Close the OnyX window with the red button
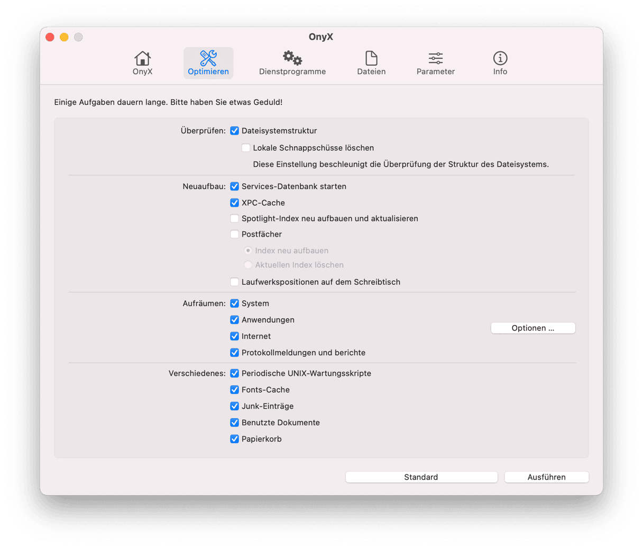This screenshot has height=548, width=643. pos(50,37)
